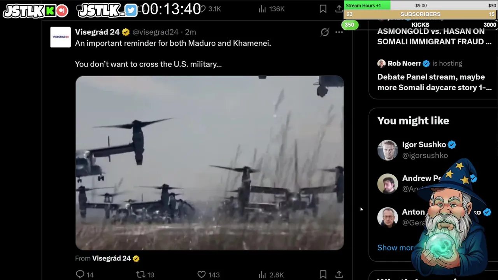Screen dimensions: 498x280
Task: Open the Rob Noerr Debate Panel stream space
Action: pos(434,82)
